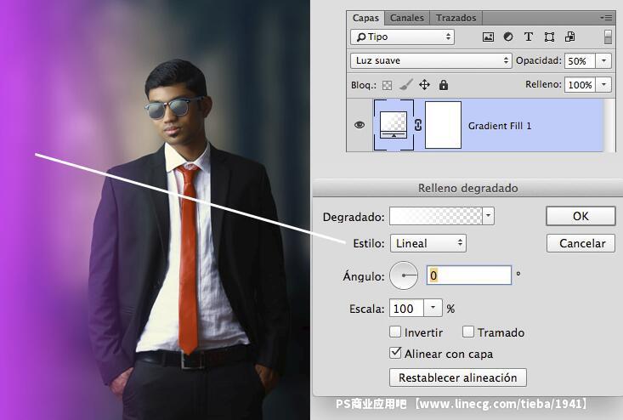Switch to the Canales tab
The width and height of the screenshot is (623, 420).
point(407,18)
